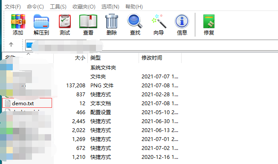Click the 2021-02-28 date cell
The width and height of the screenshot is (278, 164).
coord(160,95)
